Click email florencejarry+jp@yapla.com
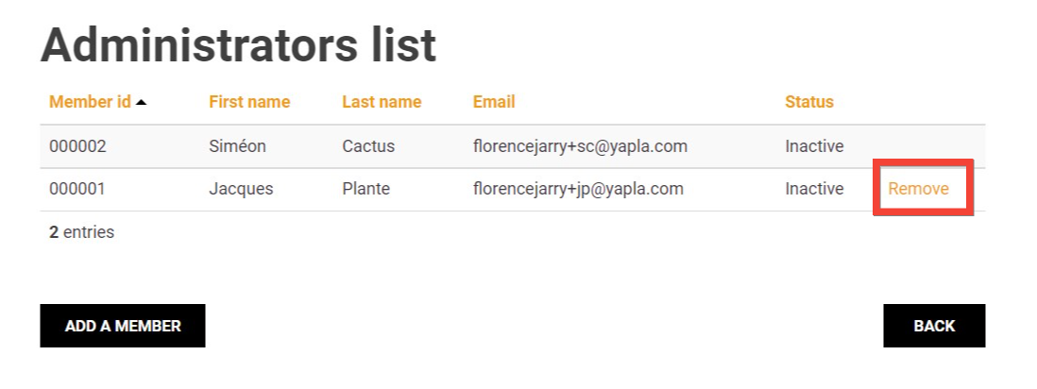The width and height of the screenshot is (1037, 389). 578,189
